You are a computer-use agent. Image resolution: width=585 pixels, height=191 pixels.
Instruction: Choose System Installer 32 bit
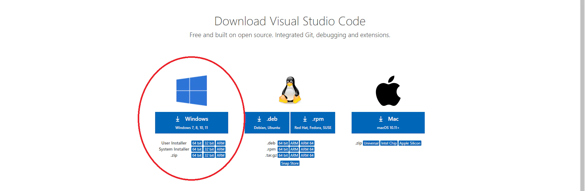pos(209,149)
